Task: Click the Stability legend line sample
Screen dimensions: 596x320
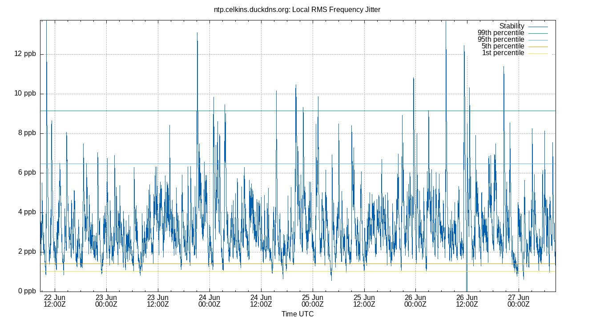Action: [x=538, y=27]
